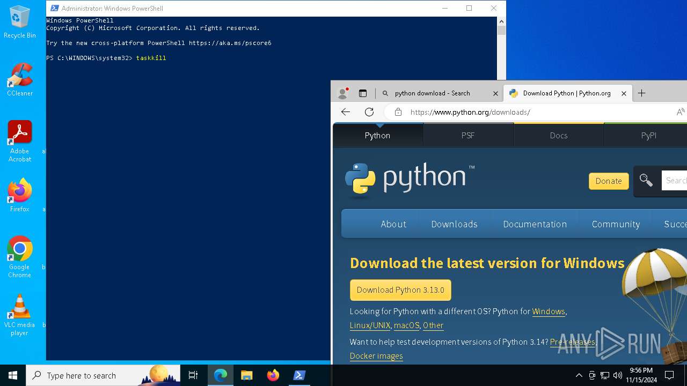This screenshot has height=386, width=687.
Task: Open the Downloads menu on python.org
Action: tap(454, 224)
